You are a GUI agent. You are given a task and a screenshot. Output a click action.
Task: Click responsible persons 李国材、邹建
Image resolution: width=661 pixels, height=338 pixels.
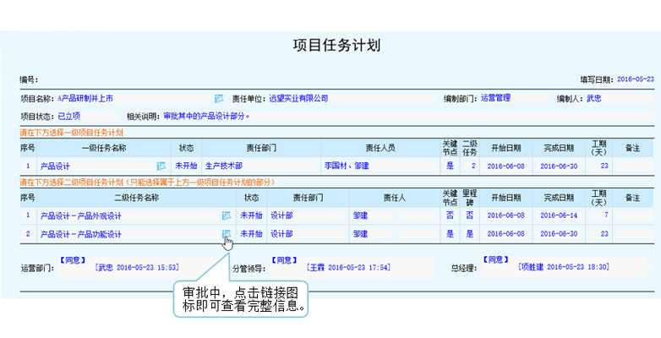pyautogui.click(x=347, y=166)
